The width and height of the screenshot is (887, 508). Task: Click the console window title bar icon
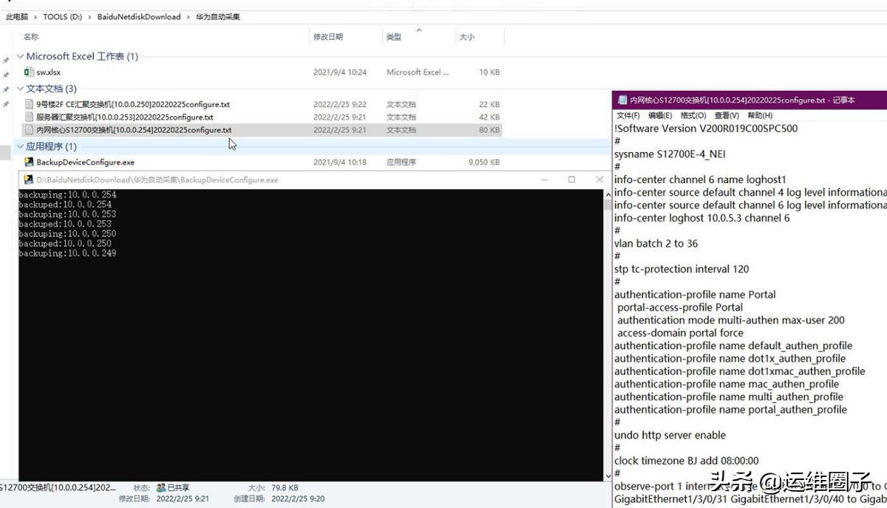[29, 179]
